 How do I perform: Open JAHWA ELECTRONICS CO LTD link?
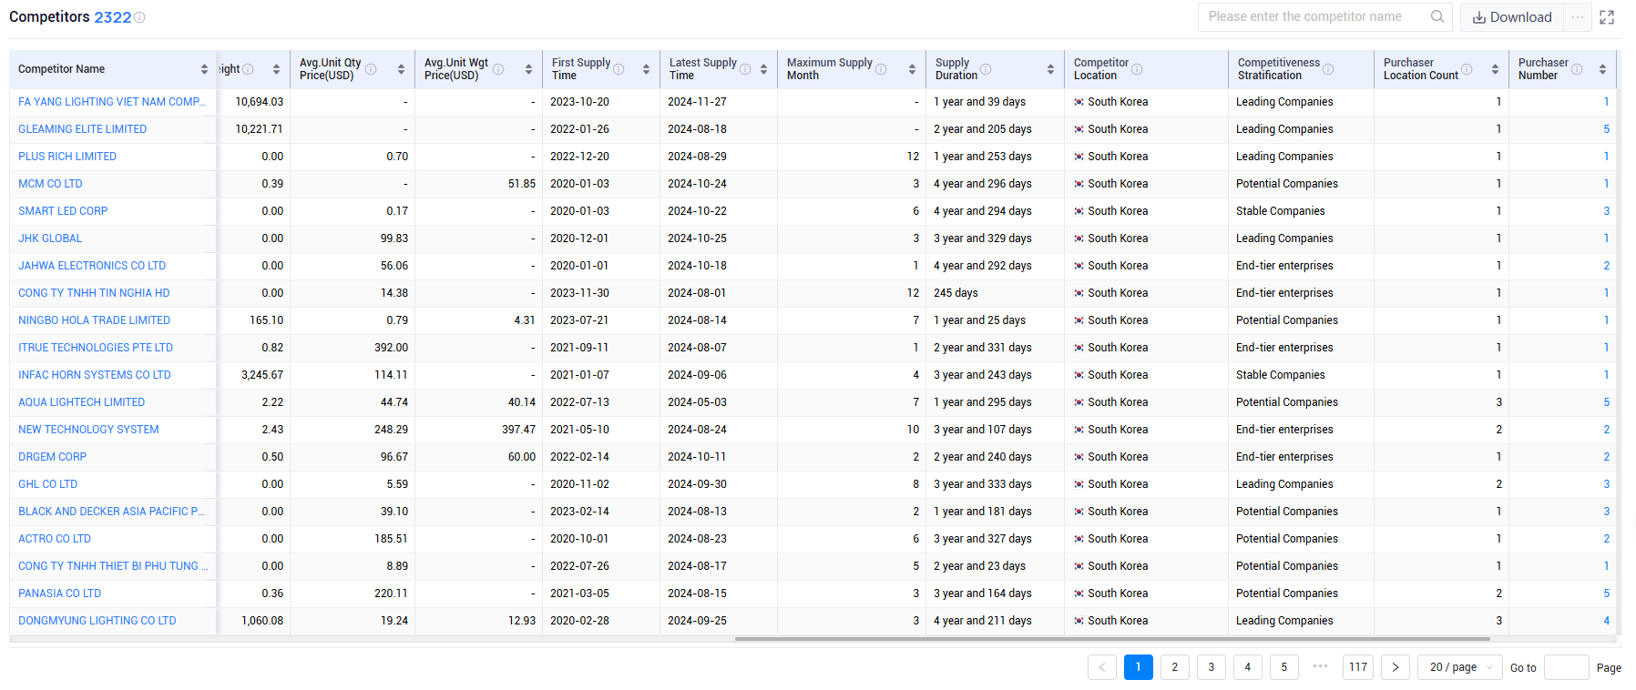(x=92, y=266)
